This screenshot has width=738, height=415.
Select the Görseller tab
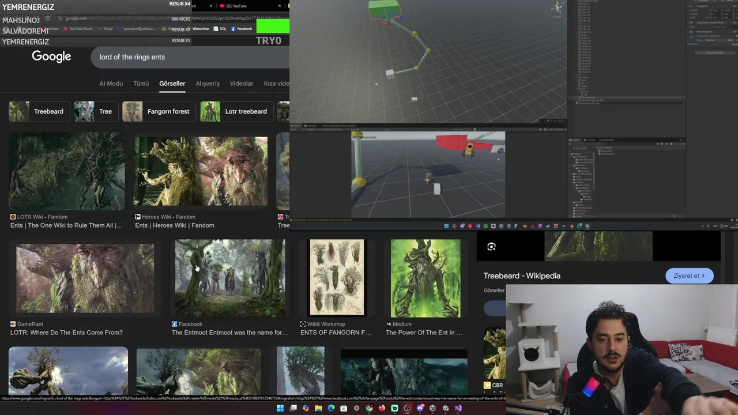tap(172, 84)
